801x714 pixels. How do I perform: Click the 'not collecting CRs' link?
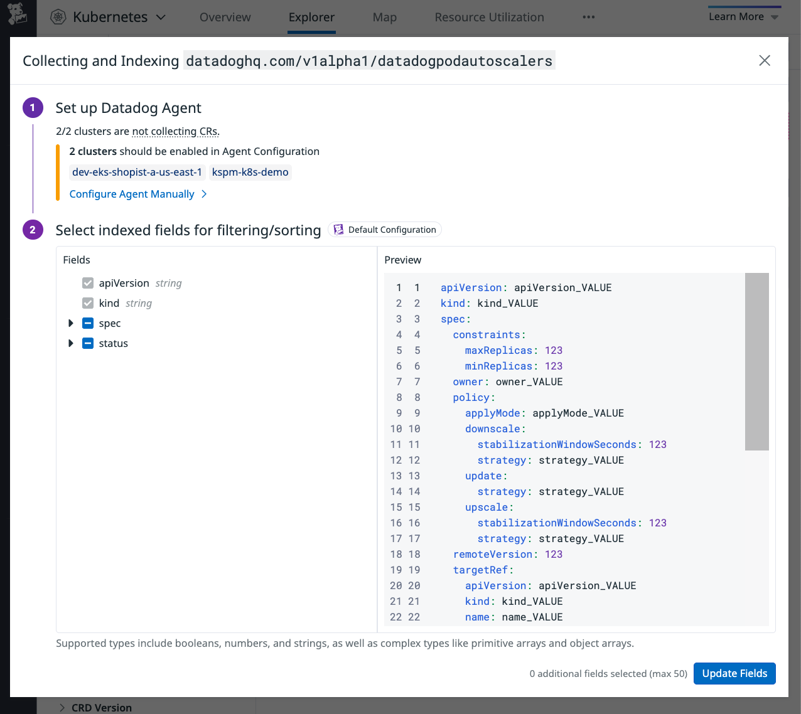(175, 131)
